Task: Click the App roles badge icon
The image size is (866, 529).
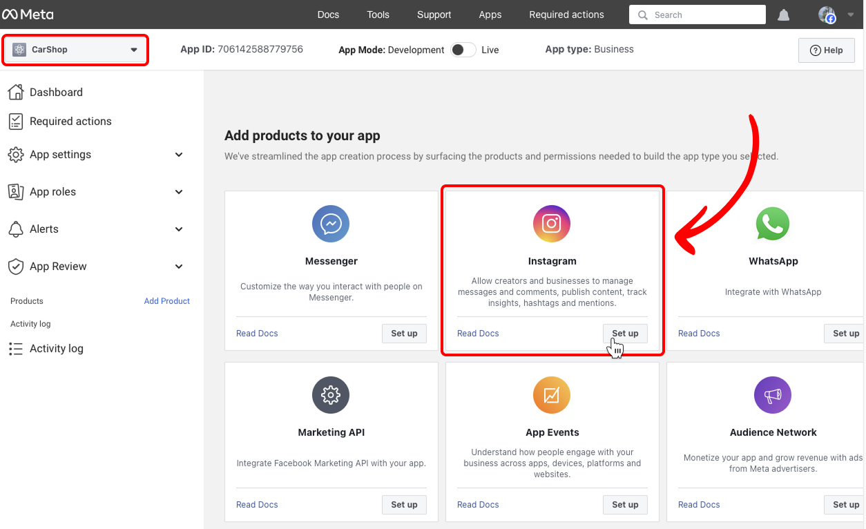Action: tap(16, 192)
